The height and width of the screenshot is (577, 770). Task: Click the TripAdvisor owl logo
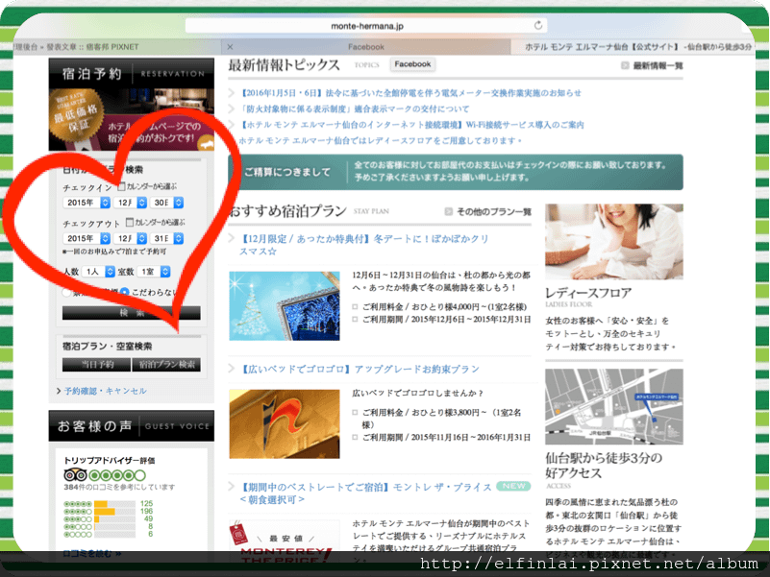(x=75, y=475)
